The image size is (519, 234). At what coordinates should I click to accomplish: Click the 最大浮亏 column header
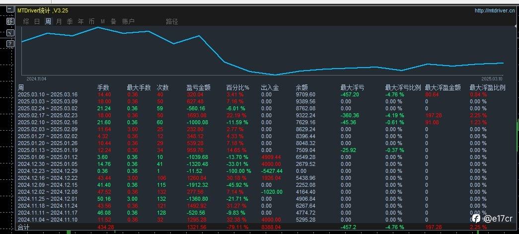click(x=352, y=87)
